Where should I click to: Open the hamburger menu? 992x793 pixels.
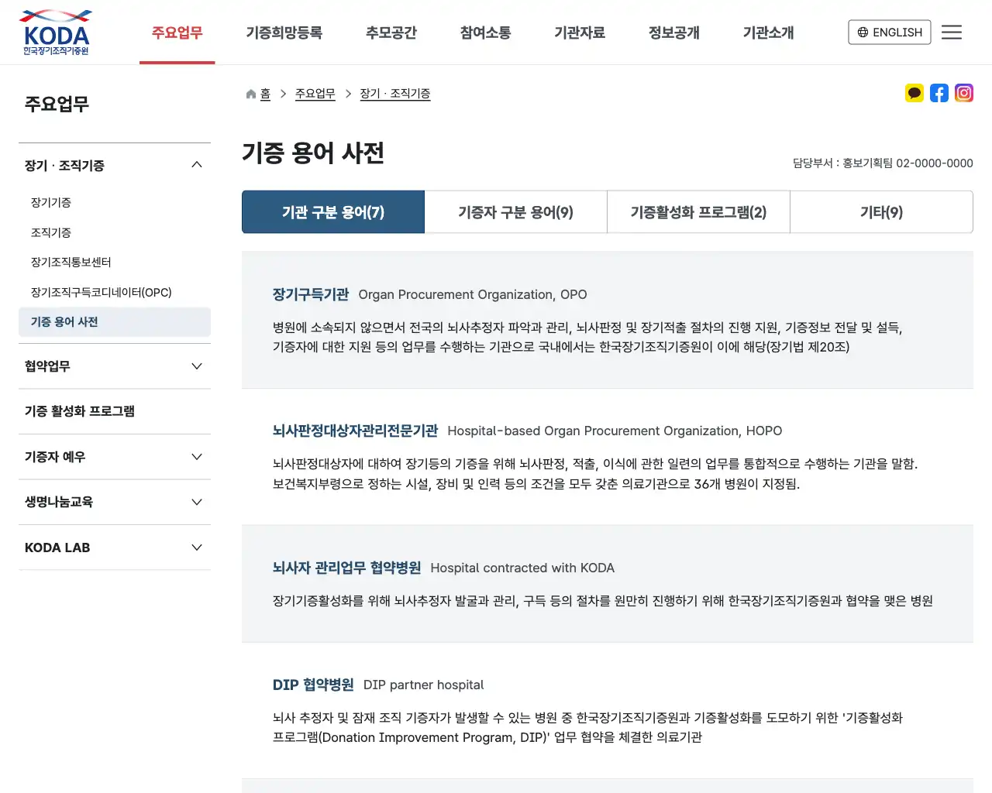[952, 32]
